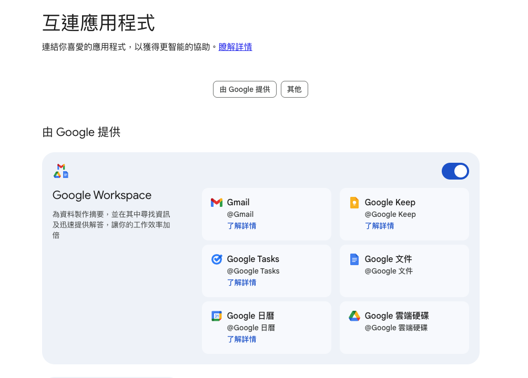
Task: Open Google 文件's 了解詳情 link
Action: [380, 282]
